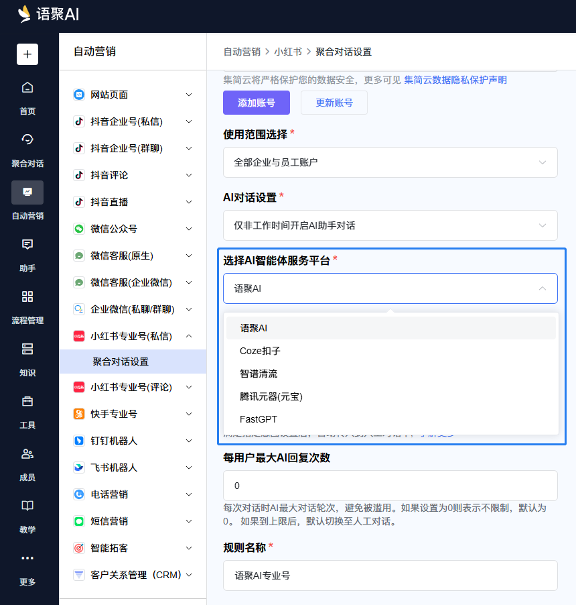Click the 飞书机器人 icon

79,467
